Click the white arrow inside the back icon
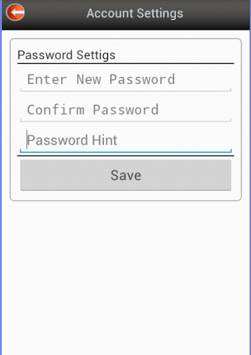251x355 pixels. (17, 12)
